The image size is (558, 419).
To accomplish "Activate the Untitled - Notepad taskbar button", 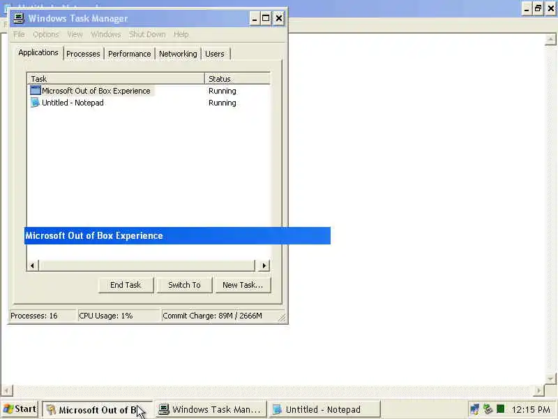I will [x=324, y=409].
